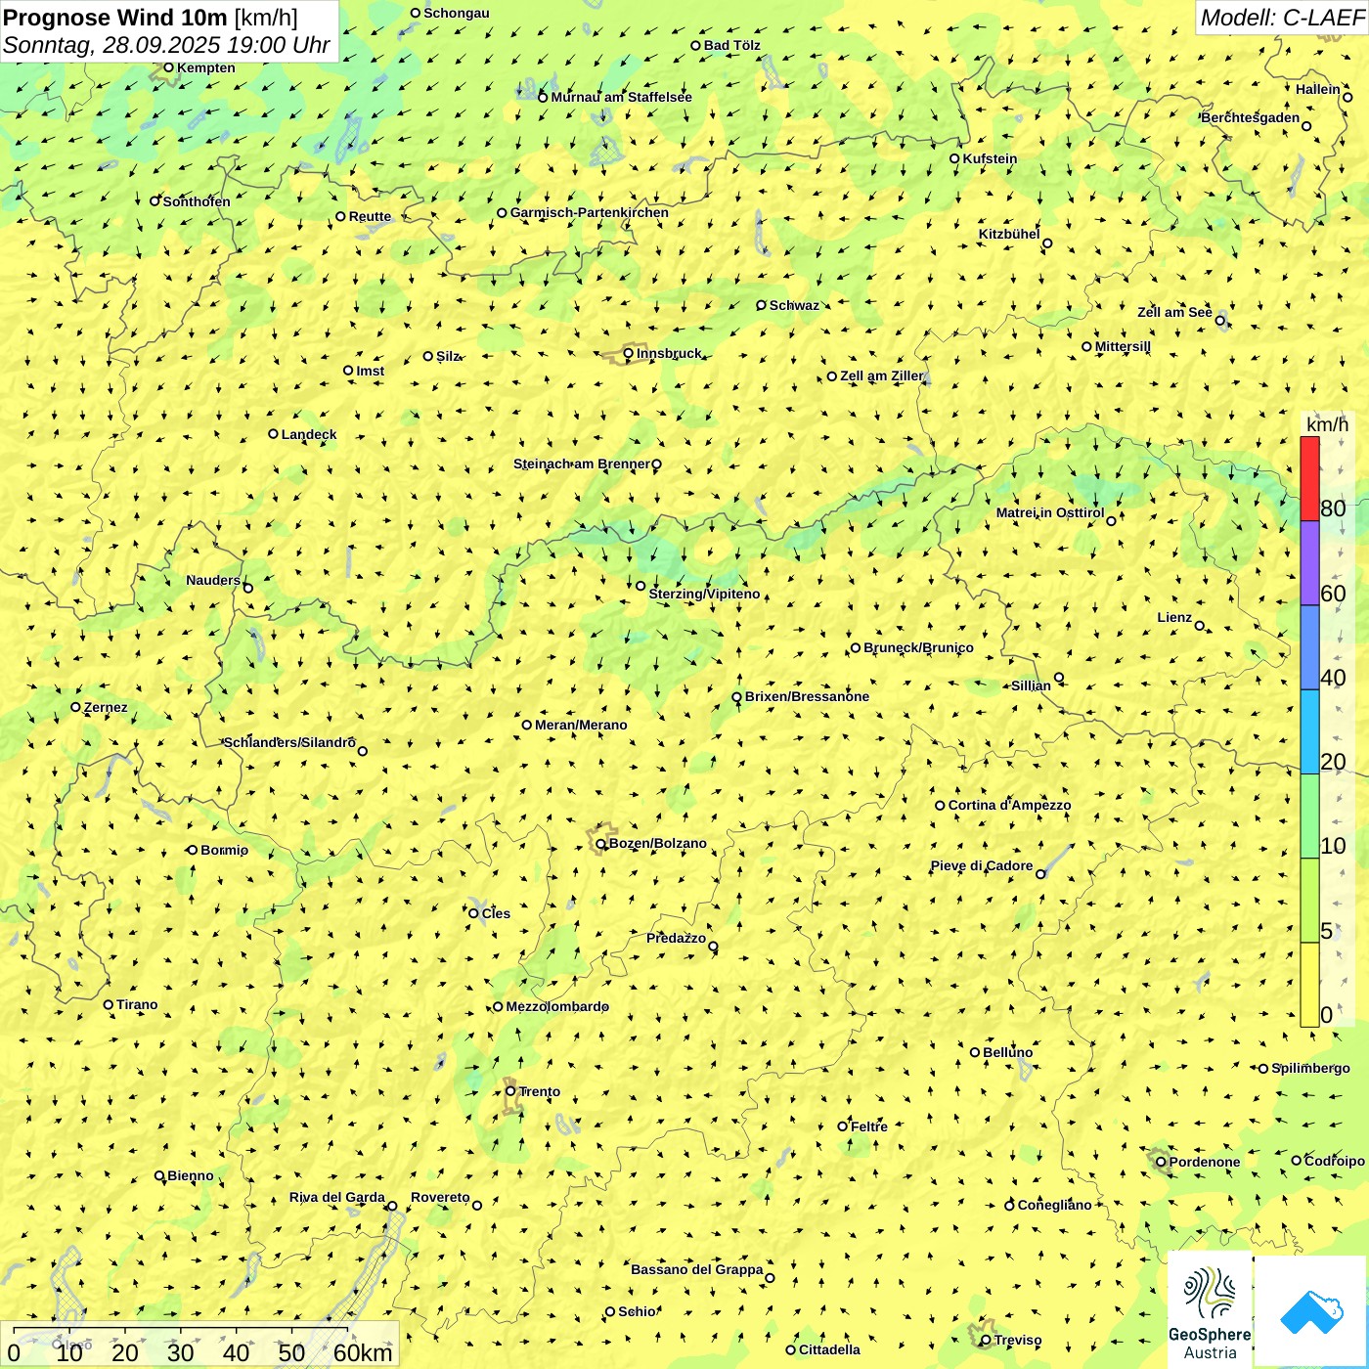1369x1369 pixels.
Task: Click the 'Bassano del Grappa' label
Action: [x=697, y=1269]
